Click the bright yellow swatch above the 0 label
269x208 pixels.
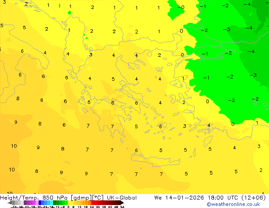coord(69,202)
